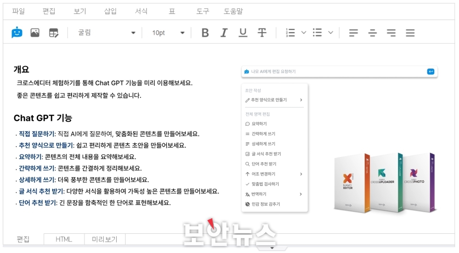The image size is (459, 253).
Task: Click the 직접 질문하기 blue text
Action: coord(37,134)
